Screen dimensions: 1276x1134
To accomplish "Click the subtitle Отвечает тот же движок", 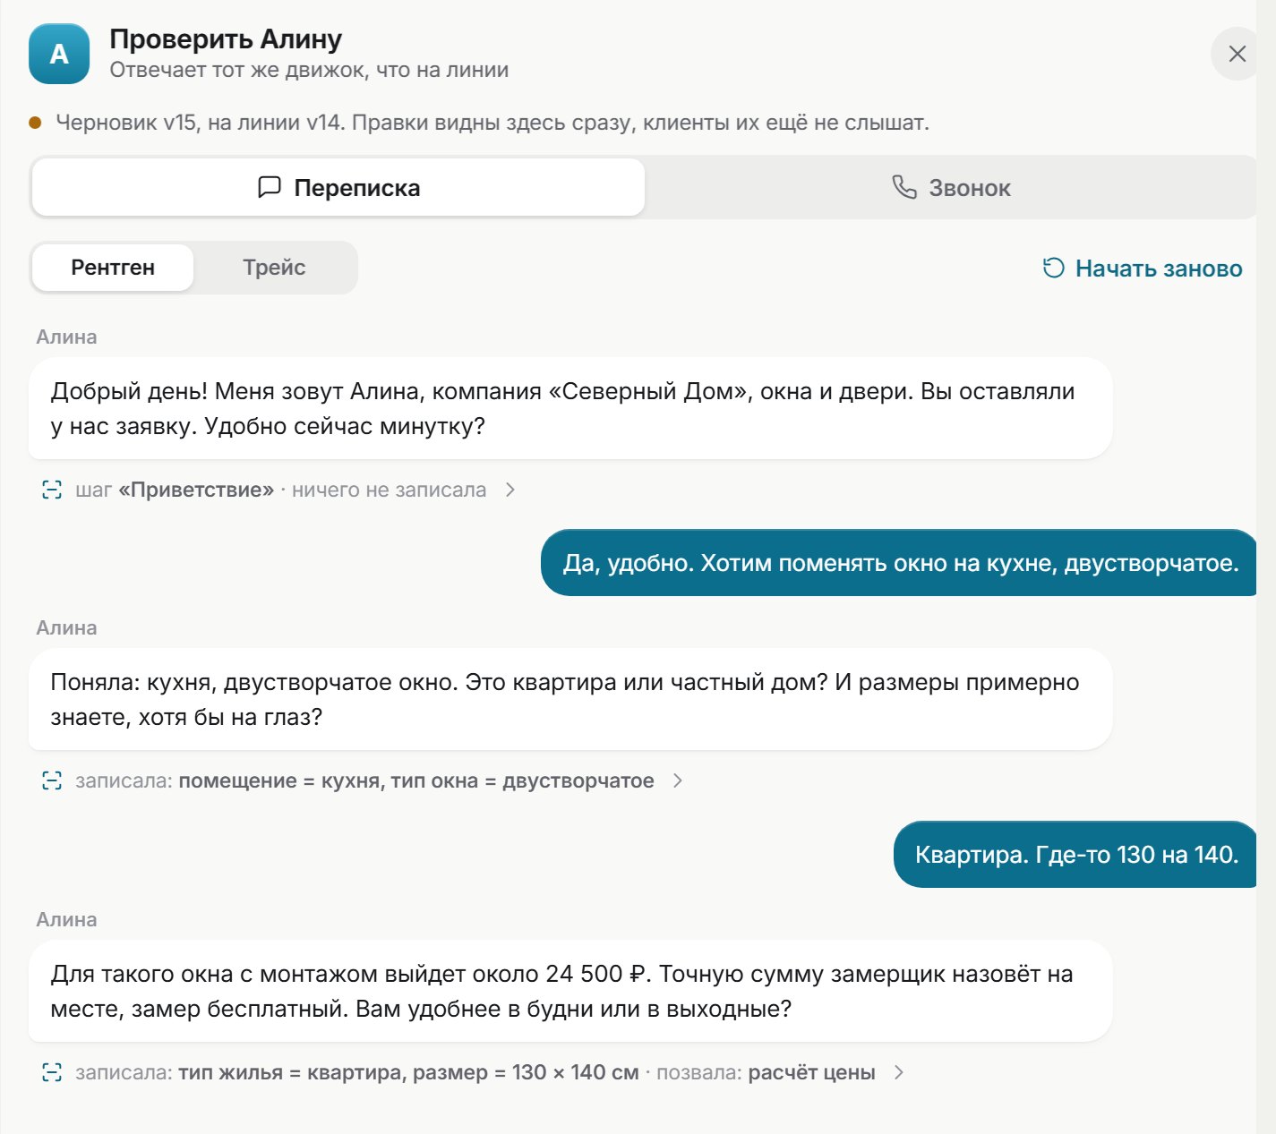I will (309, 70).
